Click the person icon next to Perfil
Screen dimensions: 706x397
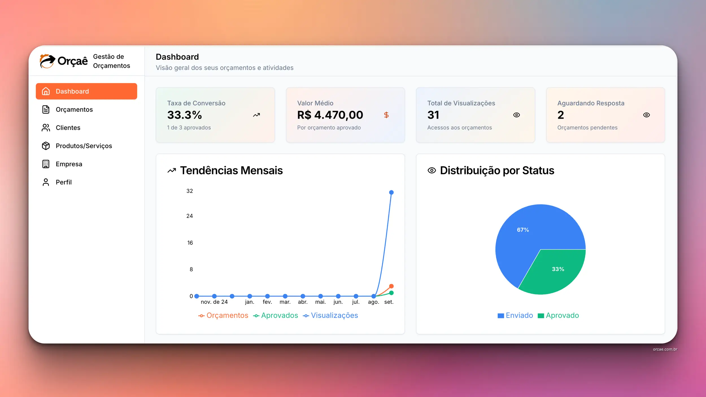46,182
